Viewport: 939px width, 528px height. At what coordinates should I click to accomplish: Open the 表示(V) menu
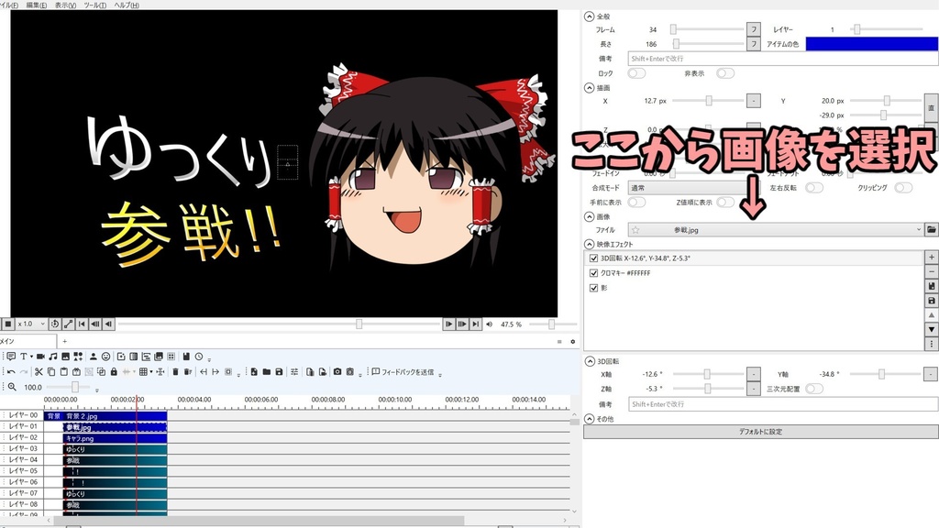(x=65, y=5)
